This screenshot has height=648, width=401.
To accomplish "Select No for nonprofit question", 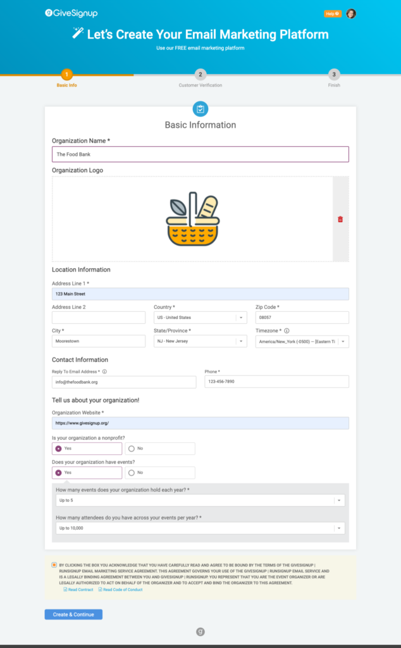I will (160, 449).
